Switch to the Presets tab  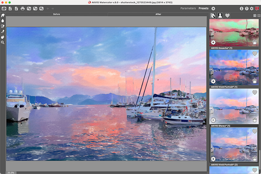pyautogui.click(x=204, y=8)
